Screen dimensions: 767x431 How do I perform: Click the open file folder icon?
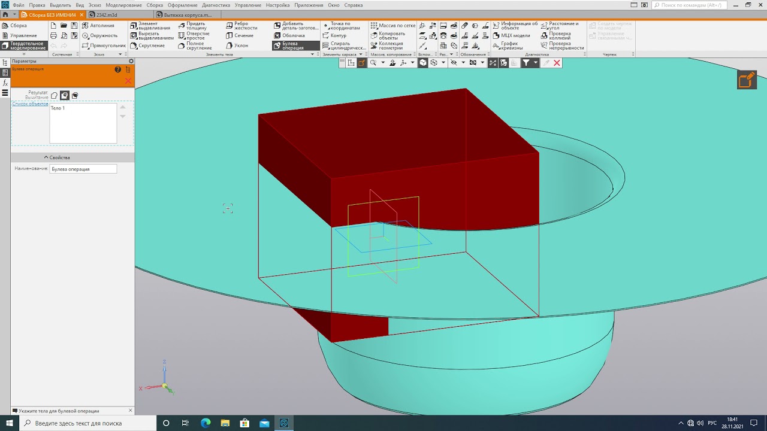(64, 26)
